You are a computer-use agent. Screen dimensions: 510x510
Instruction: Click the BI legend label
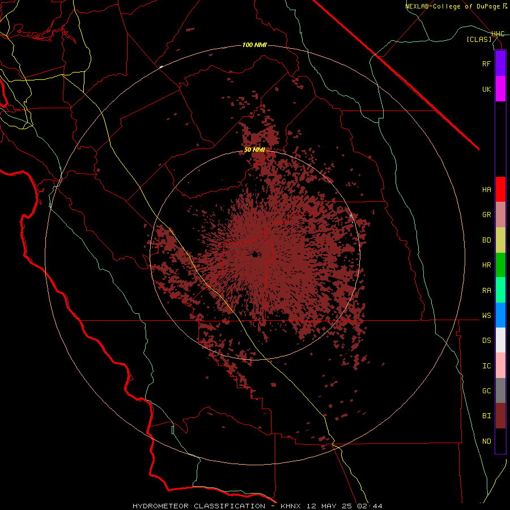tap(486, 416)
